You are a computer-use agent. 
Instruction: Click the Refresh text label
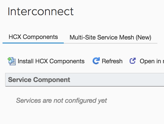[112, 61]
